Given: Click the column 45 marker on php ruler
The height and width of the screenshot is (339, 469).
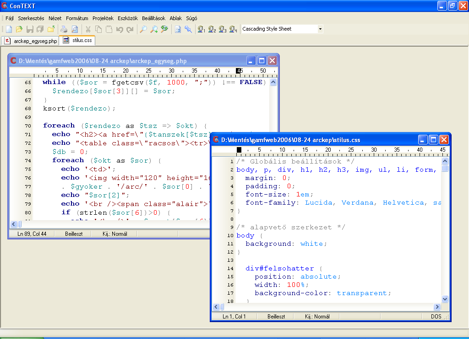Looking at the screenshot, I should [x=239, y=71].
